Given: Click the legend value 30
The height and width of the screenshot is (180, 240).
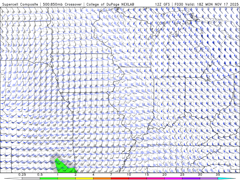Looking at the screenshot, I should (x=200, y=175).
